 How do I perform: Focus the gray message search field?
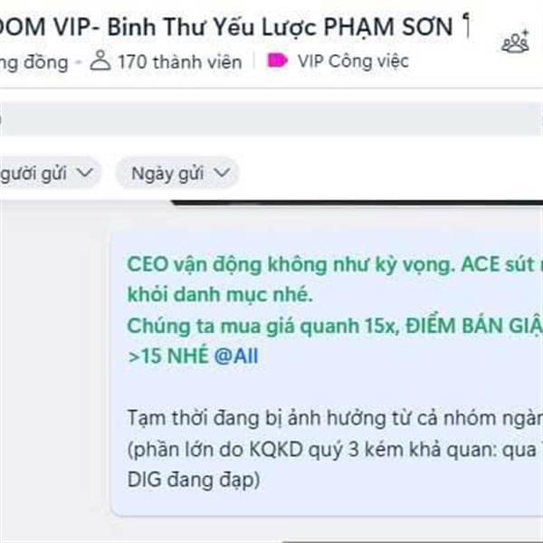pos(271,119)
